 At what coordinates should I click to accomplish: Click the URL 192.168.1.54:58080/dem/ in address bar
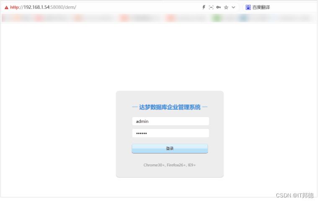50,8
